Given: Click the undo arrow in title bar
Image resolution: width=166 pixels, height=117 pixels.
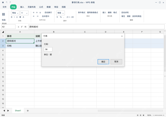Looking at the screenshot, I should (6, 2).
